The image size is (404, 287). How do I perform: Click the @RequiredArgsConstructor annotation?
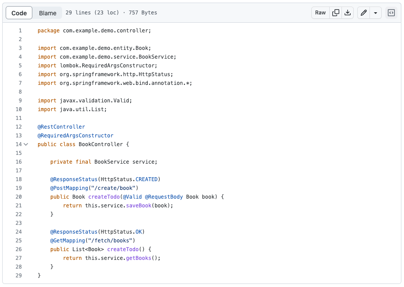pyautogui.click(x=75, y=136)
